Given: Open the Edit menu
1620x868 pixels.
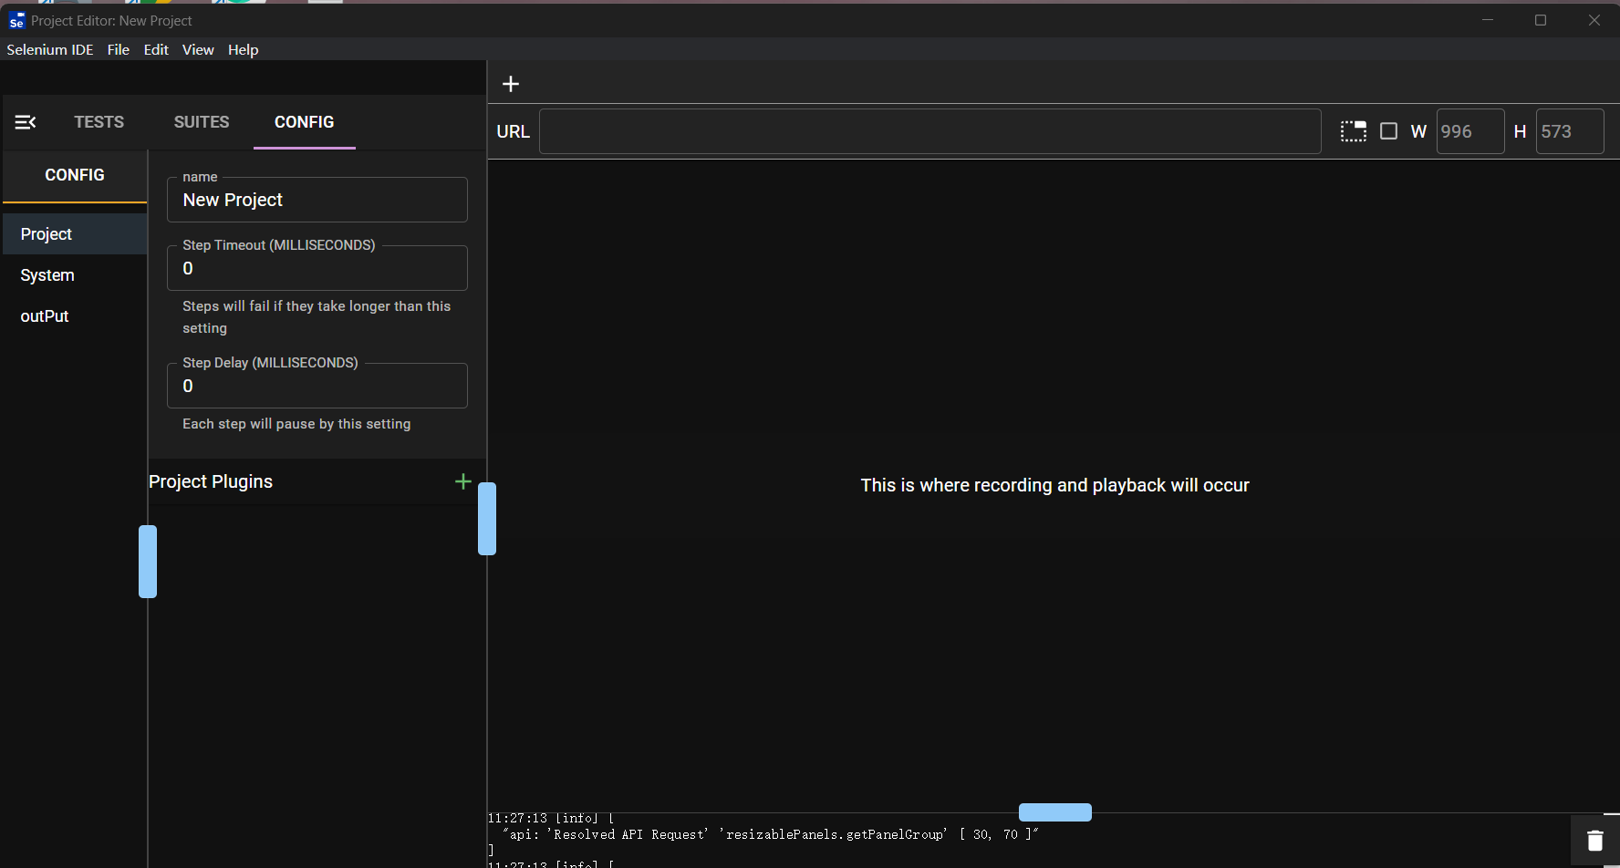Looking at the screenshot, I should (x=156, y=49).
